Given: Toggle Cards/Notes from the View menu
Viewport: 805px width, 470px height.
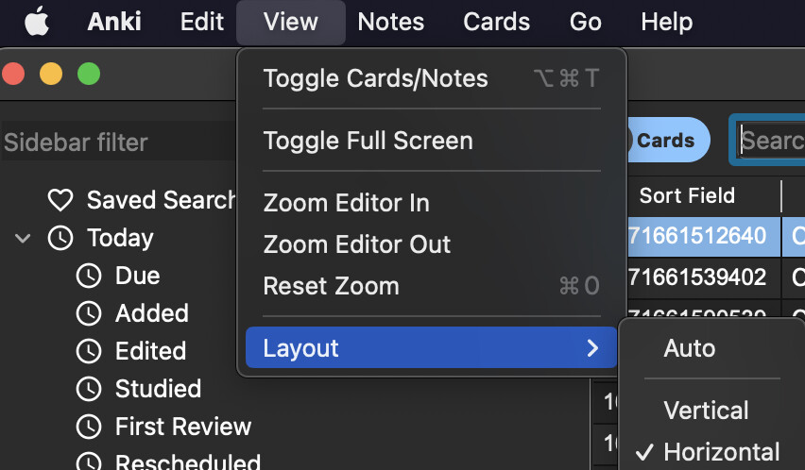Looking at the screenshot, I should pyautogui.click(x=375, y=78).
